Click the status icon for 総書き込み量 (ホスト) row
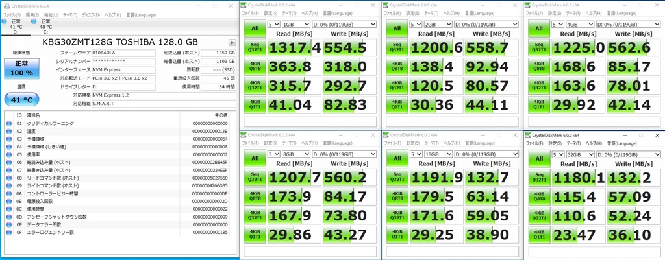Image resolution: width=665 pixels, height=260 pixels. click(x=9, y=171)
